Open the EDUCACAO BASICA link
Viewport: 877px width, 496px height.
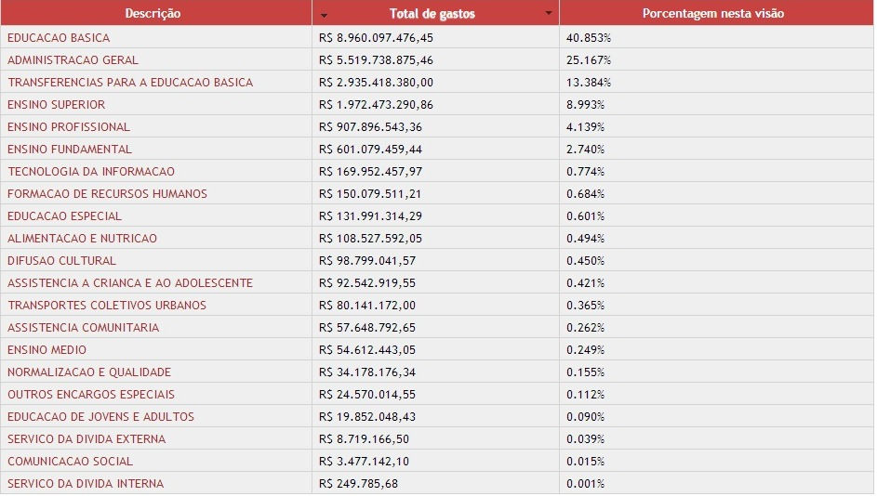point(59,38)
